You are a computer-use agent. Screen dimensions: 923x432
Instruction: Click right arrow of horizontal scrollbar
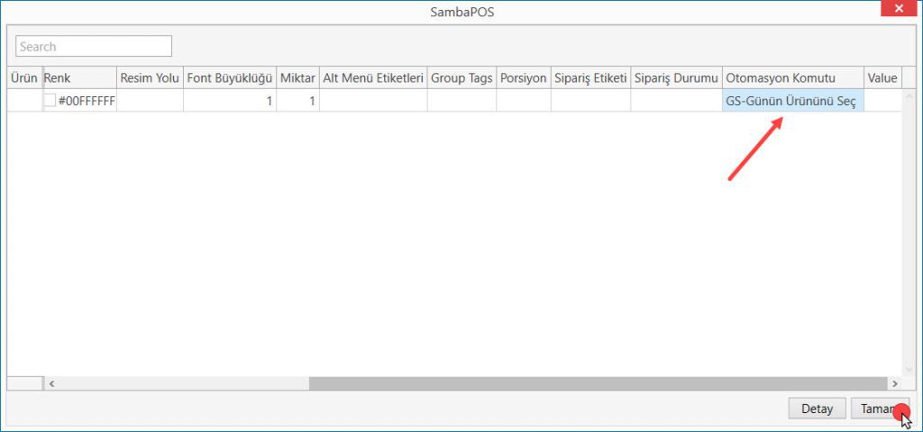[894, 383]
